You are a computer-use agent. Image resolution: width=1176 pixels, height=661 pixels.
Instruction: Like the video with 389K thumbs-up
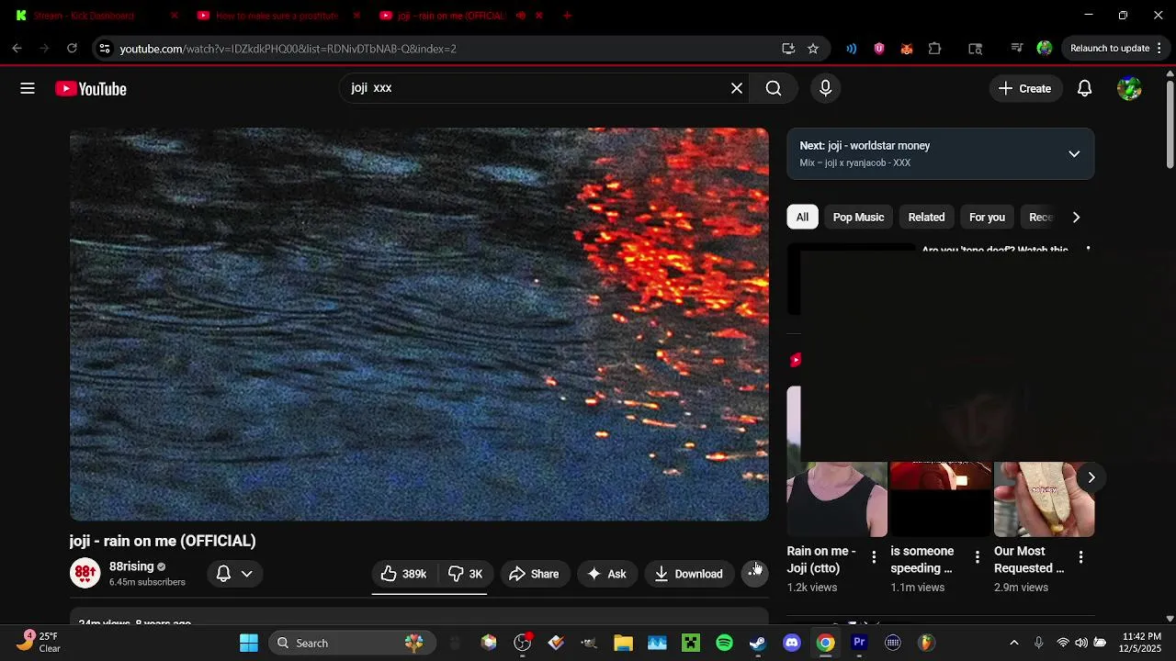point(404,574)
